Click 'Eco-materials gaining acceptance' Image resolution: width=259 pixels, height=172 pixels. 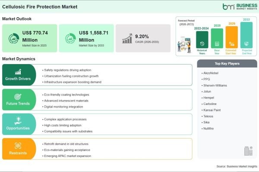67,150
